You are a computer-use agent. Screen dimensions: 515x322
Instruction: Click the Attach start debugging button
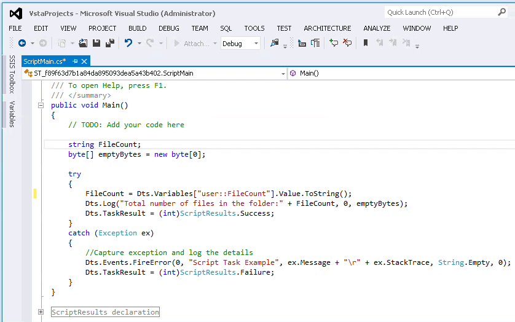192,44
